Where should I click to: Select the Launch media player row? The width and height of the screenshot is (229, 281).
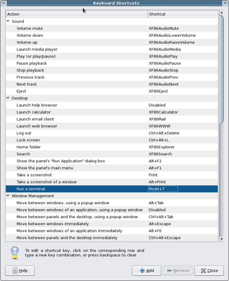coord(112,49)
